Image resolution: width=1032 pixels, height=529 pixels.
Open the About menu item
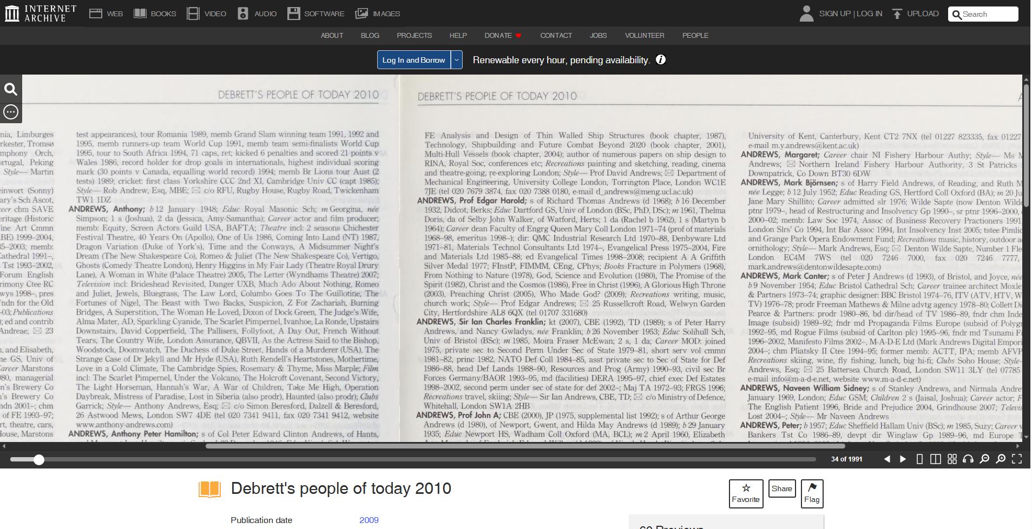pos(332,35)
